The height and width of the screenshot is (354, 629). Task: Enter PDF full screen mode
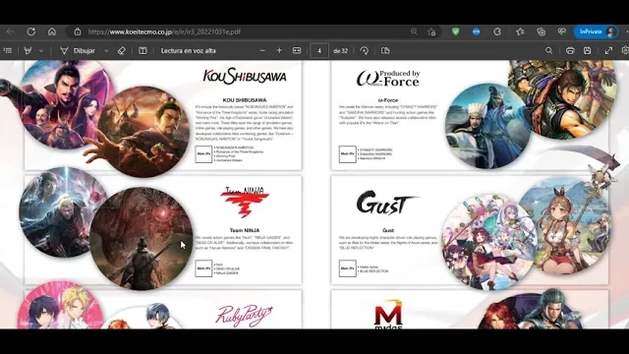pos(608,51)
